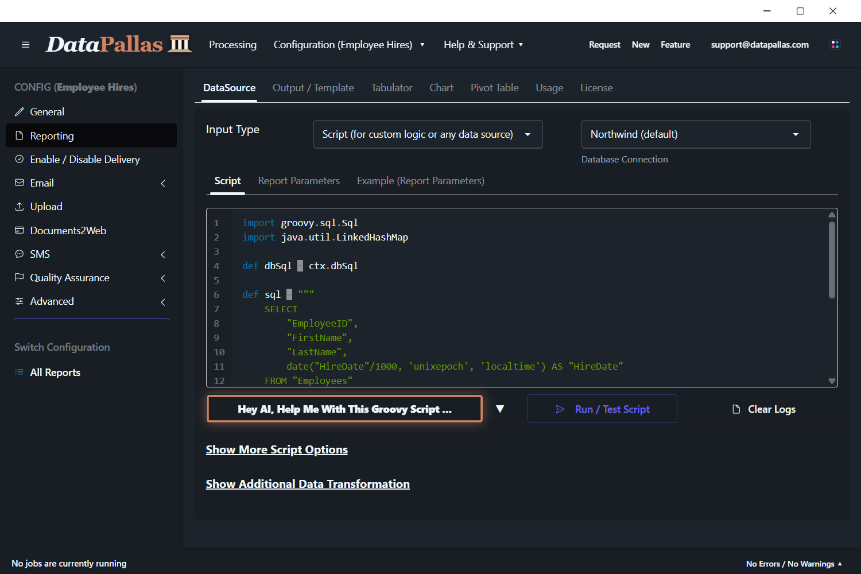Switch to the Usage tab
The height and width of the screenshot is (574, 861).
pos(549,88)
